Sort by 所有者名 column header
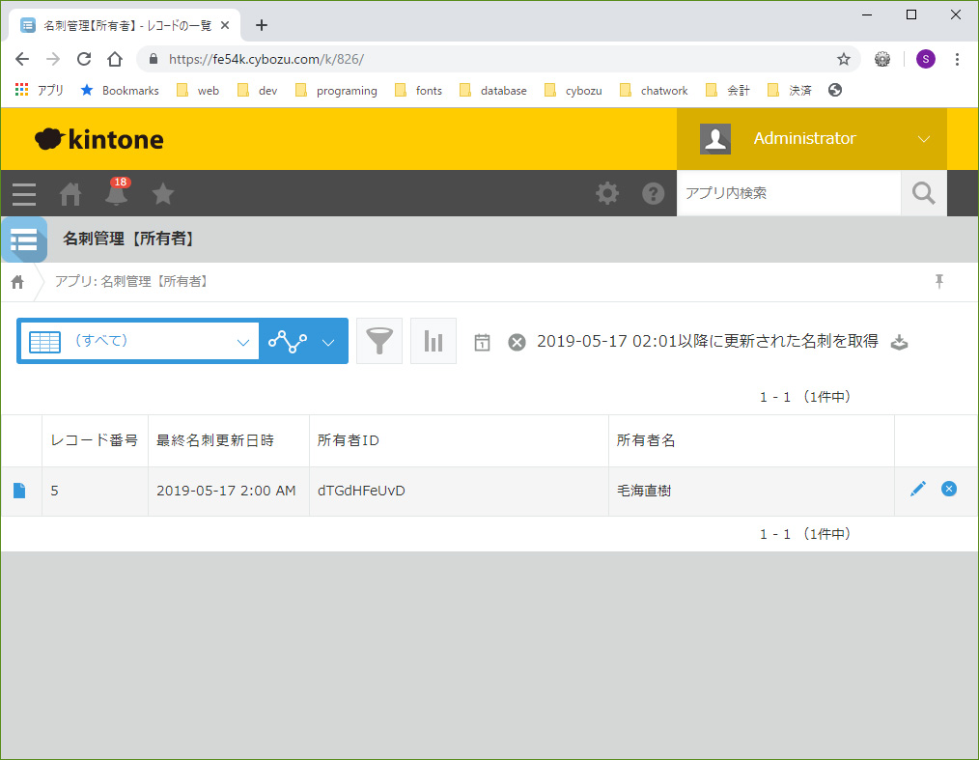 646,440
